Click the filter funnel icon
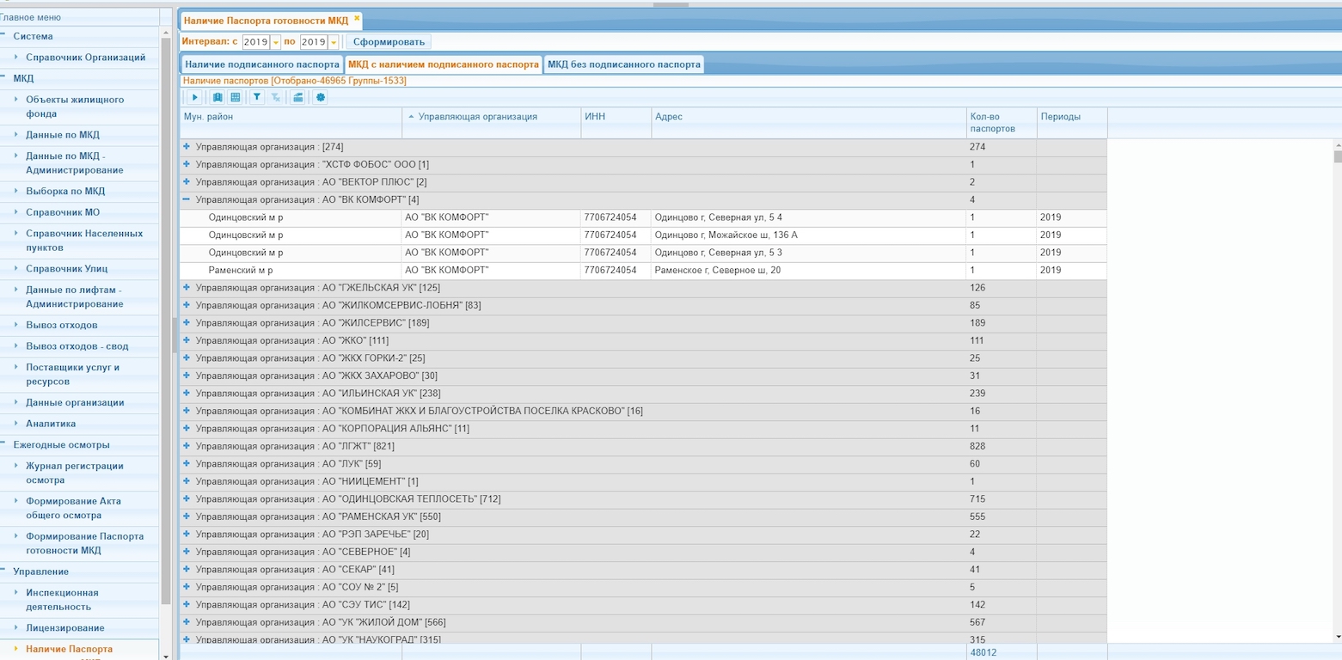Screen dimensions: 1342x660 coord(257,98)
